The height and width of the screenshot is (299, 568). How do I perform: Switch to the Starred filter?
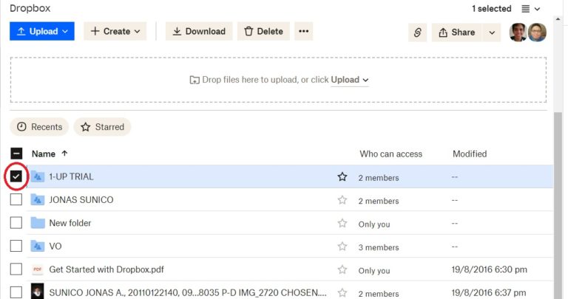(103, 127)
